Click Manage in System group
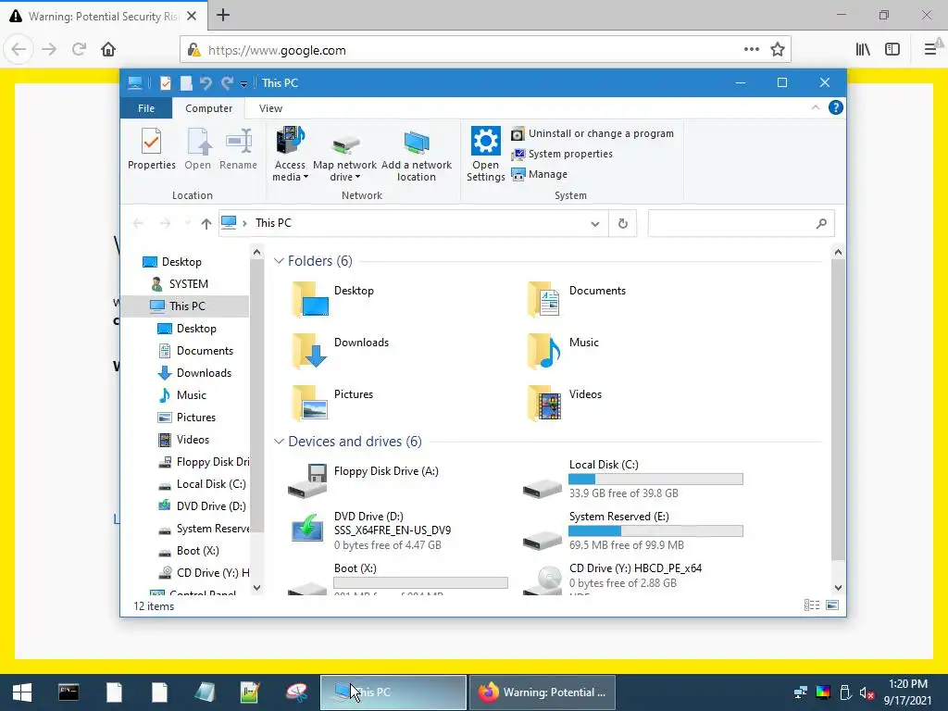Viewport: 948px width, 711px height. (540, 174)
